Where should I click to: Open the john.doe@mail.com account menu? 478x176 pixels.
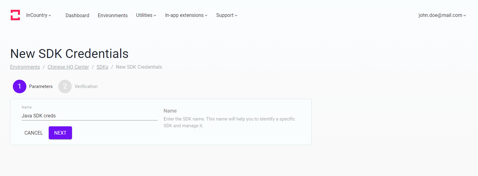click(x=442, y=15)
